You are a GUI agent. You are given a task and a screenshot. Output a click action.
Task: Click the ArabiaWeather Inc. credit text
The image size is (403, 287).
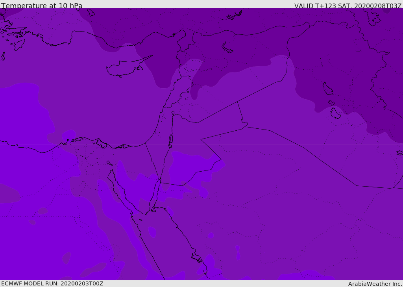tap(375, 284)
